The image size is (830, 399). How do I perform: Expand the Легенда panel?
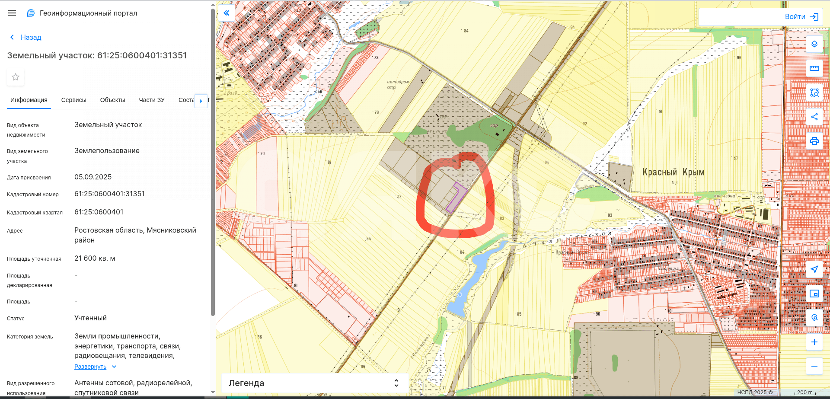coord(396,383)
